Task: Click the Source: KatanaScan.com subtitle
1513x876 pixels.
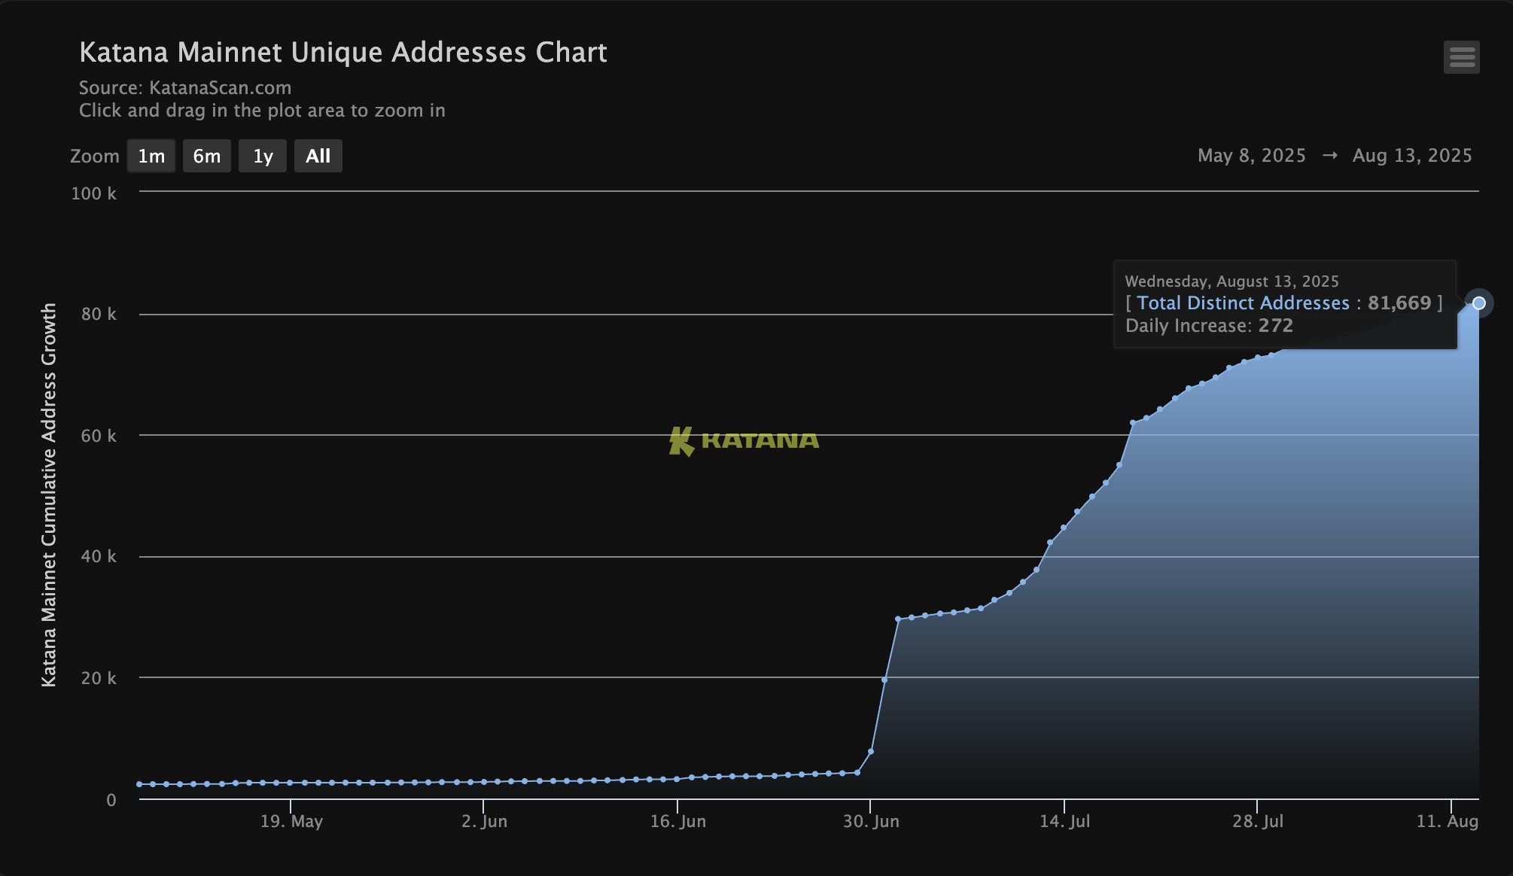Action: pos(185,88)
